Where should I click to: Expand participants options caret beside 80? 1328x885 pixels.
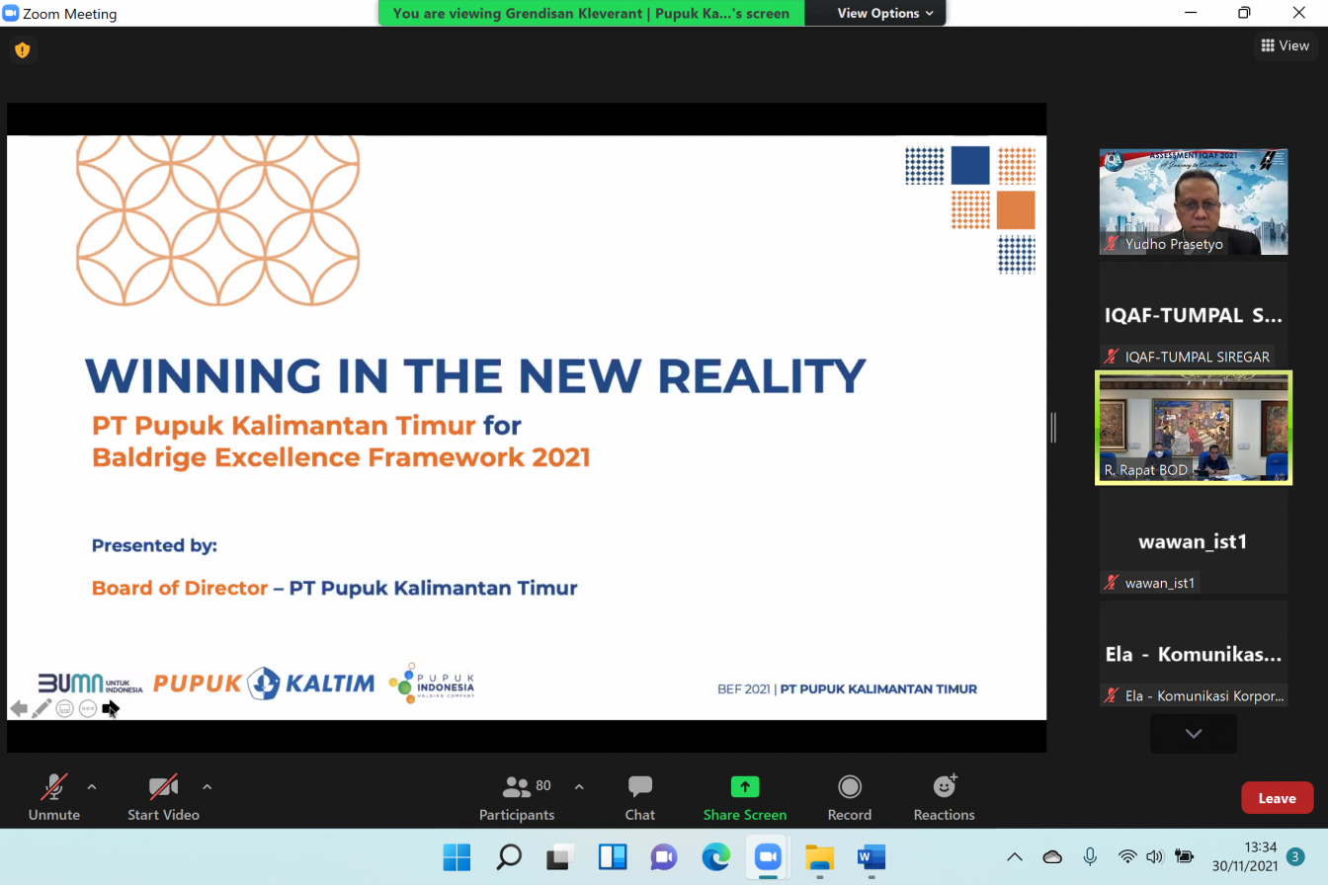(x=579, y=787)
